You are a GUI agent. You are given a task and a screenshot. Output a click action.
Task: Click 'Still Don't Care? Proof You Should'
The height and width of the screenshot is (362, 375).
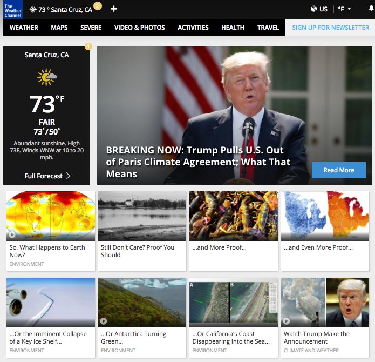point(138,251)
